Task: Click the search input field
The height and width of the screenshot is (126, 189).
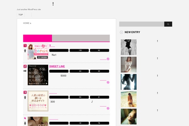Action: (142, 24)
